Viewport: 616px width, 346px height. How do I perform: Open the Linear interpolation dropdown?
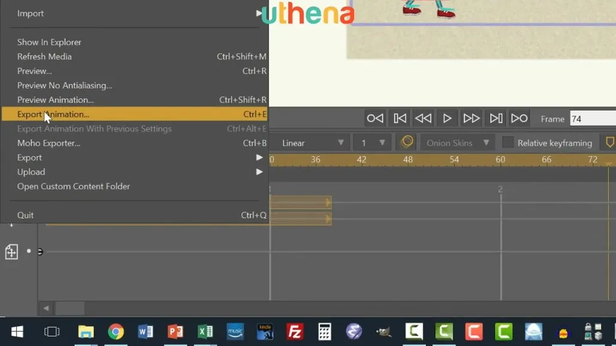(312, 143)
